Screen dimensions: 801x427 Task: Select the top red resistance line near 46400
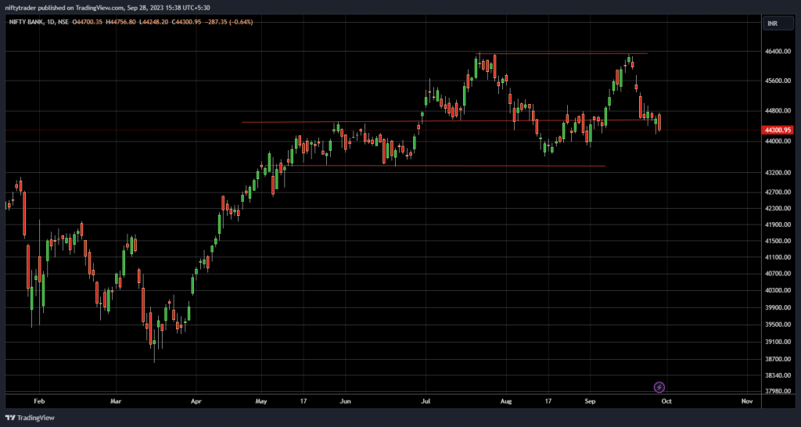pos(562,53)
